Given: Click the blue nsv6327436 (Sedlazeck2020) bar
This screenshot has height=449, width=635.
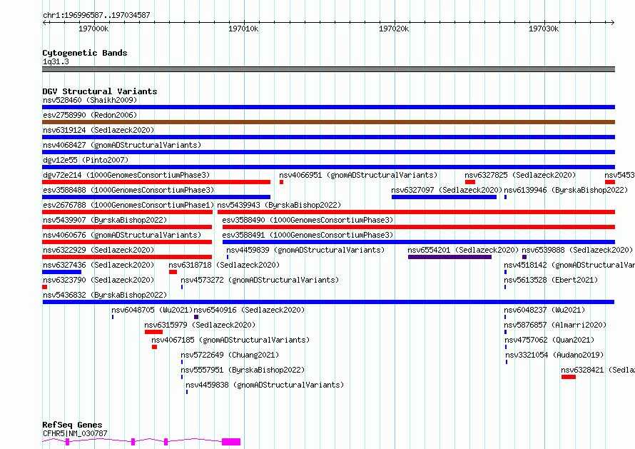Looking at the screenshot, I should pos(62,272).
